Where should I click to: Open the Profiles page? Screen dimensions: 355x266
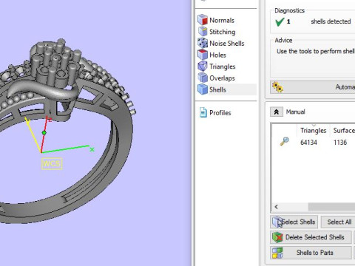coord(220,113)
